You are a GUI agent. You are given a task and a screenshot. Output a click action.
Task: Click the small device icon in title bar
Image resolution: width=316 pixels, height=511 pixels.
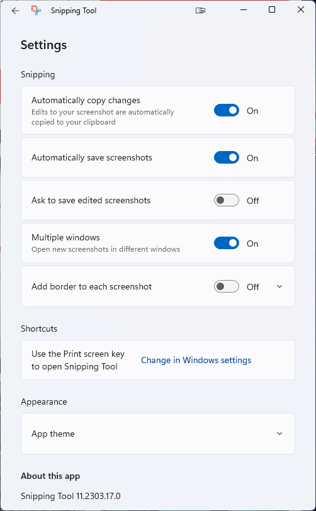tap(200, 11)
